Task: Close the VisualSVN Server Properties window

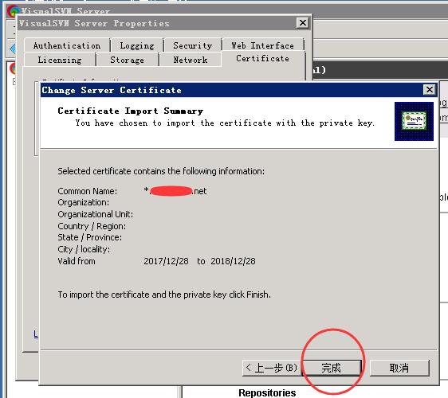Action: pos(303,22)
